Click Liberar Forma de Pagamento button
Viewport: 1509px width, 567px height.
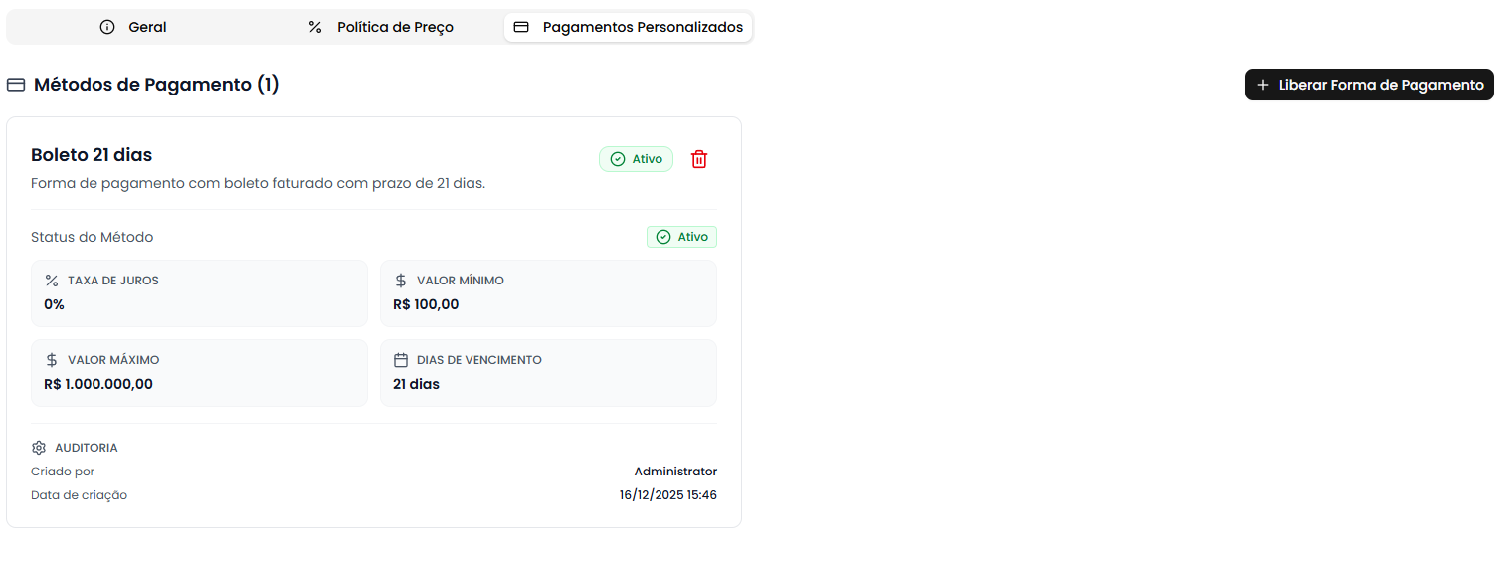[1369, 85]
